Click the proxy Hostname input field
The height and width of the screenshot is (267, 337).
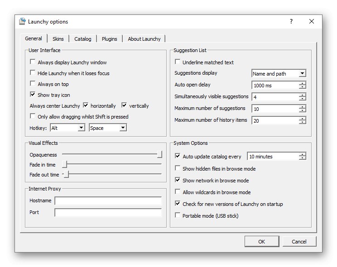108,201
